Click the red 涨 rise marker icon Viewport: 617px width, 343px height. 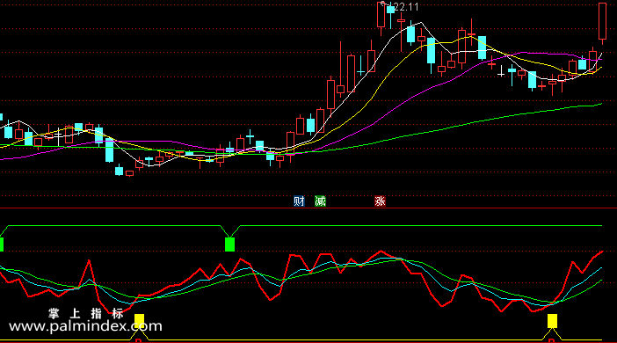click(x=380, y=201)
